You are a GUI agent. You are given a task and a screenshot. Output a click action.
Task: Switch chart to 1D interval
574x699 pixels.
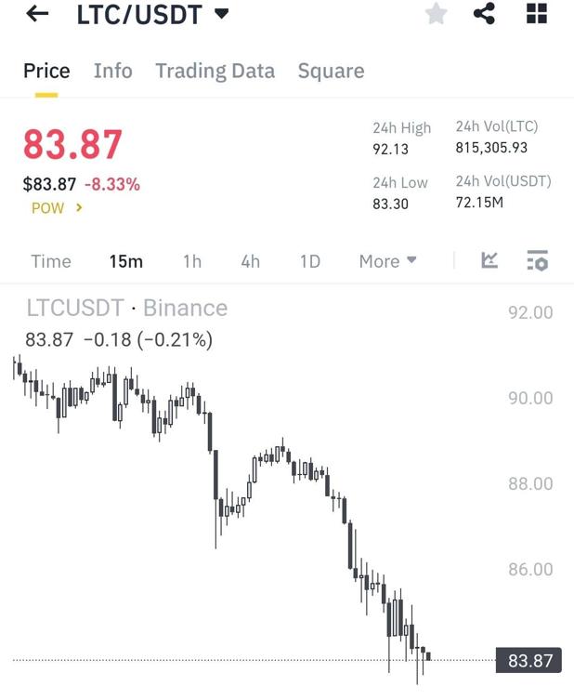click(x=309, y=261)
